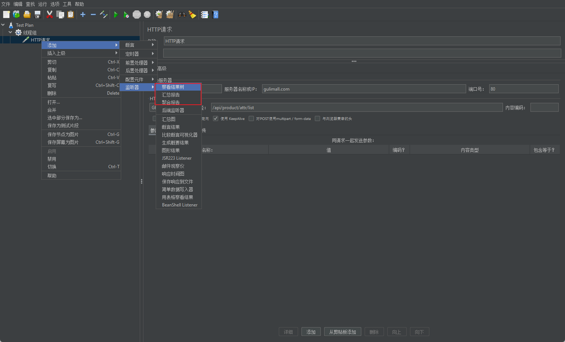Choose 察看结果树 listener
This screenshot has height=342, width=565.
tap(178, 87)
